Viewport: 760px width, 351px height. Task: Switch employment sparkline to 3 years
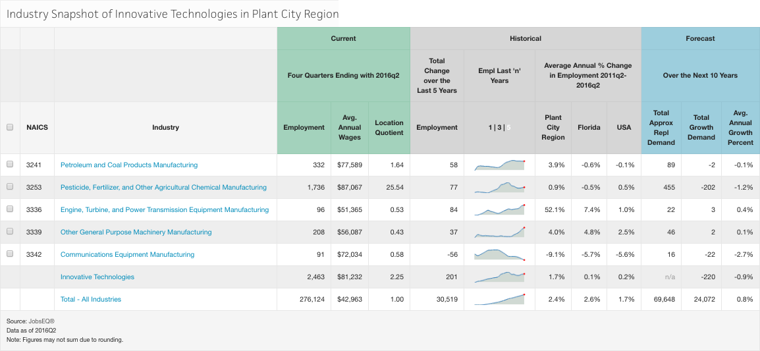click(x=499, y=128)
